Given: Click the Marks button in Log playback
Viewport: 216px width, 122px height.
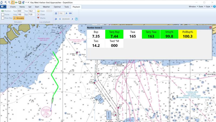Looking at the screenshot, I should pos(41,18).
